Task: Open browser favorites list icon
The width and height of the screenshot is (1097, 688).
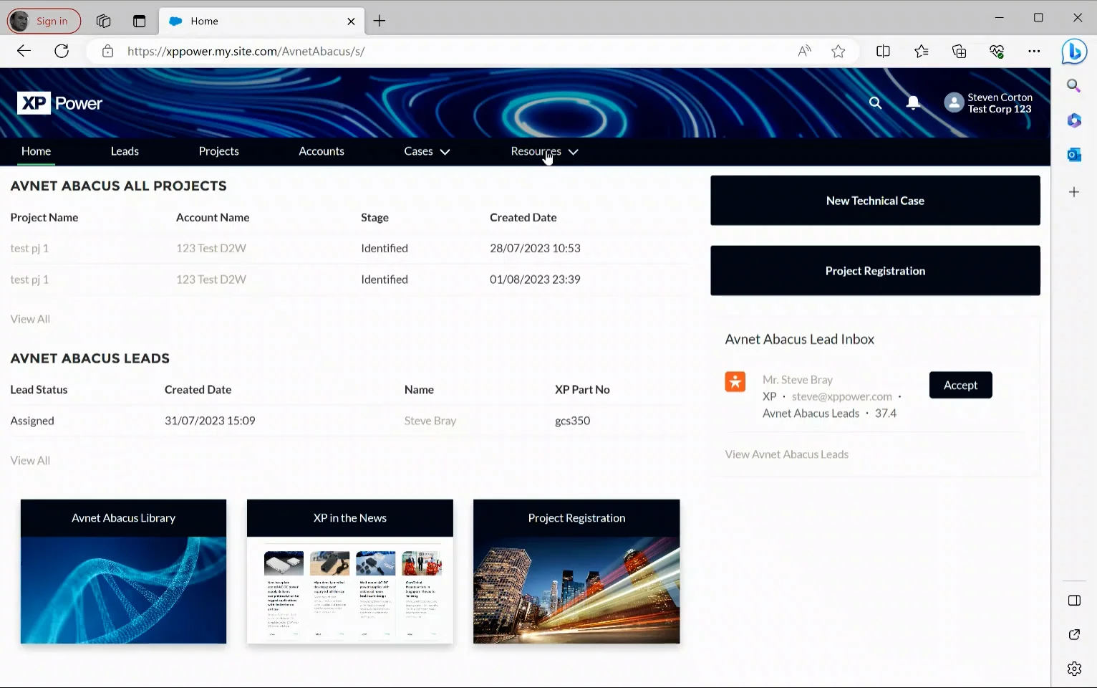Action: pyautogui.click(x=922, y=51)
